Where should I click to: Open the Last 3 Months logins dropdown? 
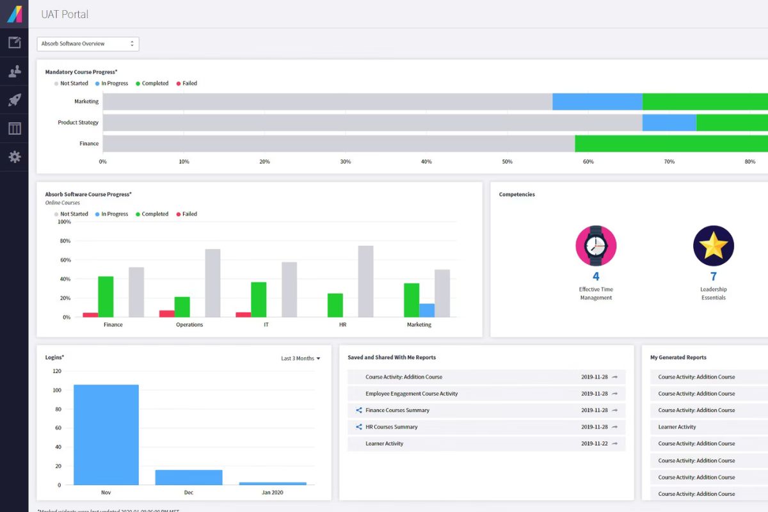301,358
